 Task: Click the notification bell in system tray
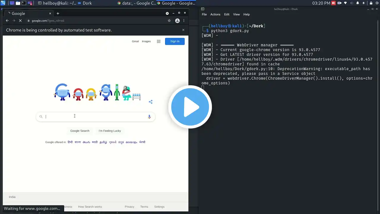pyautogui.click(x=358, y=3)
